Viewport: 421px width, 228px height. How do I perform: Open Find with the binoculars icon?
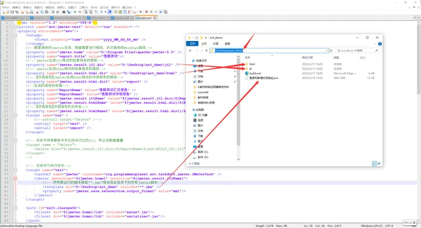(x=64, y=12)
